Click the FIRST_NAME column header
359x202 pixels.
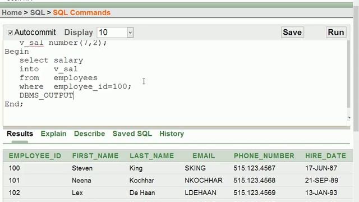(95, 156)
